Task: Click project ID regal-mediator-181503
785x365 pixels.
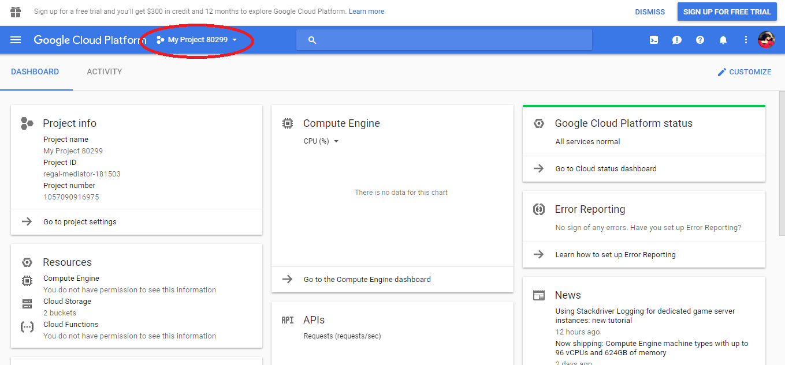Action: pyautogui.click(x=82, y=174)
